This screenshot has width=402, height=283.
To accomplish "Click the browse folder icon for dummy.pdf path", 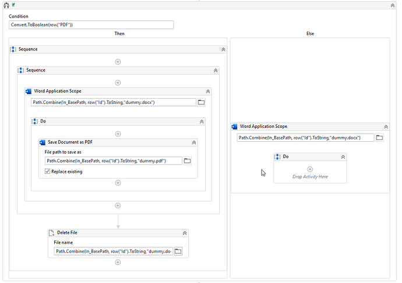I will pos(188,160).
